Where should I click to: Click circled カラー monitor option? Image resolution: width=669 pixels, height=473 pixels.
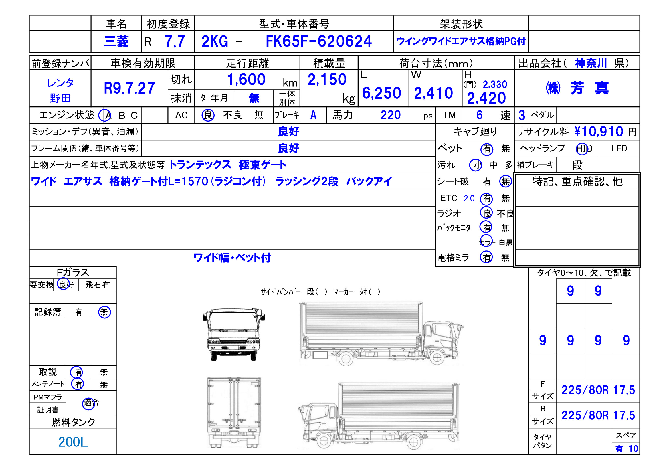point(486,241)
